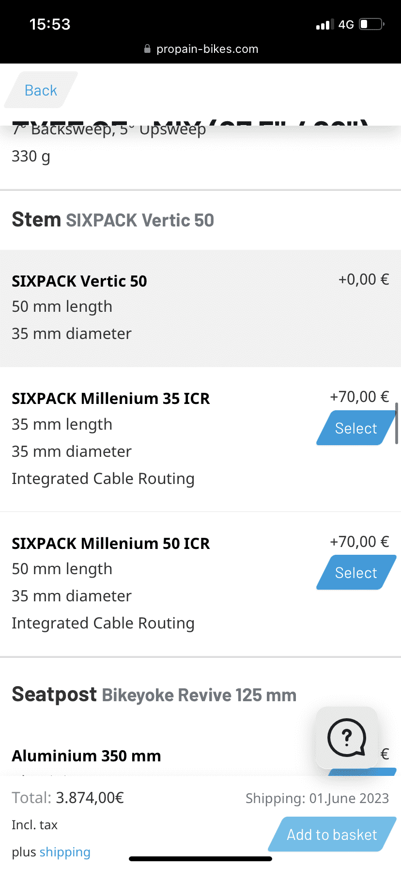The width and height of the screenshot is (401, 869).
Task: Tap the cellular signal bars icon
Action: click(x=325, y=24)
